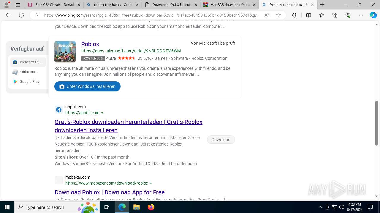
Task: Open the notification center icon
Action: coord(370,207)
